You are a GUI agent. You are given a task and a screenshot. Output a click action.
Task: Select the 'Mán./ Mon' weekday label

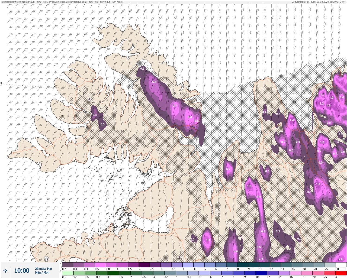pos(42,272)
